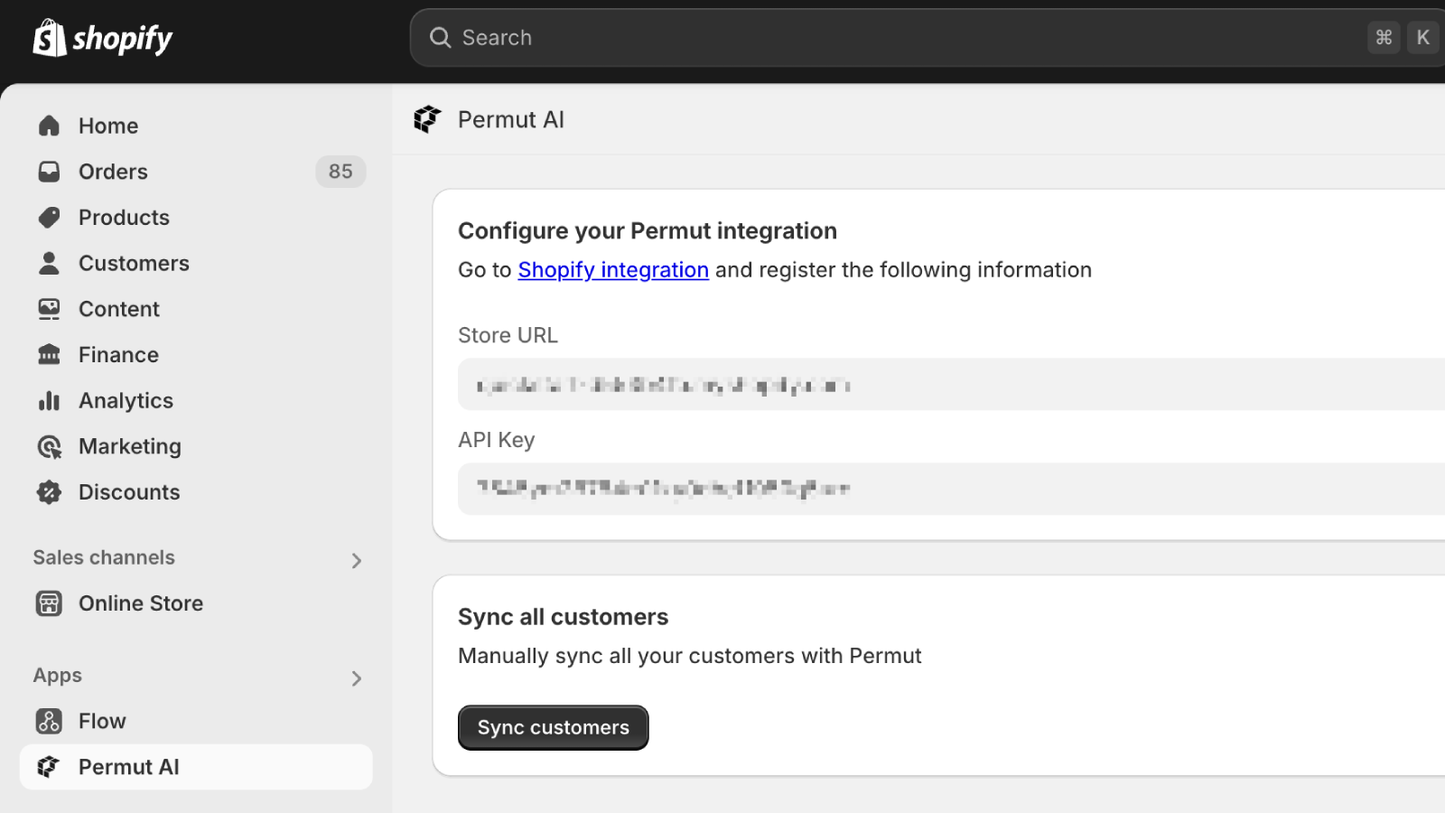Click the Orders count badge 85

click(340, 172)
